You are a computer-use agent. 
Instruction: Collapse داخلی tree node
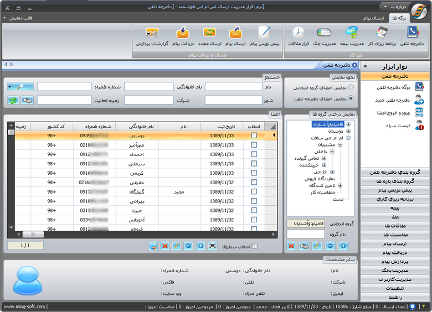332,152
